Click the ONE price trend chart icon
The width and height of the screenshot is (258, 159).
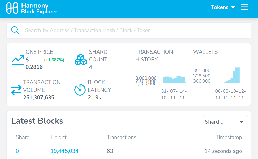pyautogui.click(x=18, y=60)
